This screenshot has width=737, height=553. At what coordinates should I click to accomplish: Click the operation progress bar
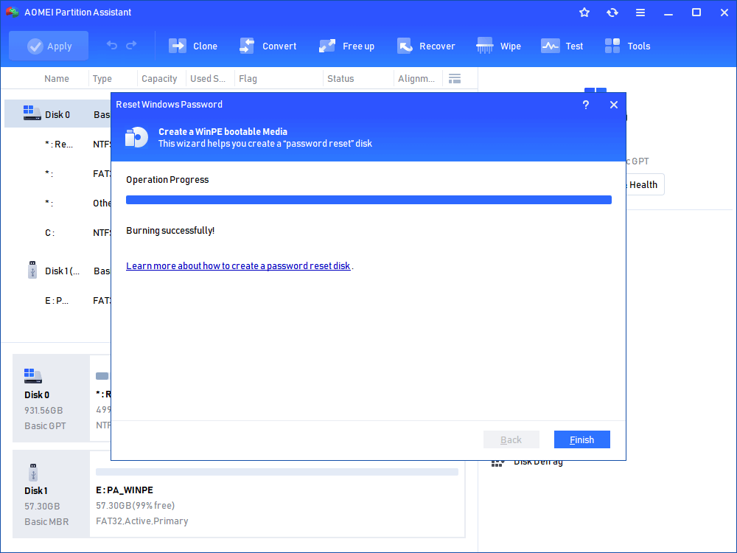click(x=368, y=200)
